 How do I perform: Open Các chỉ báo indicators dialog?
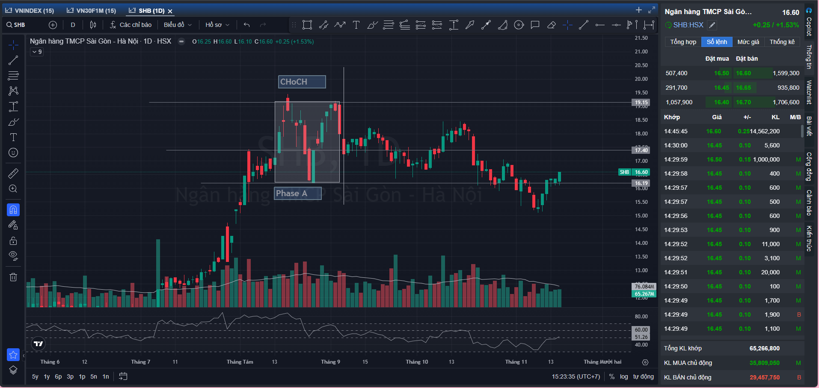point(131,25)
